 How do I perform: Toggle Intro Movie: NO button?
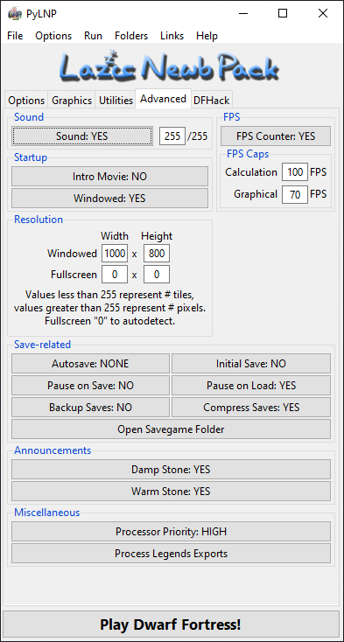coord(109,177)
